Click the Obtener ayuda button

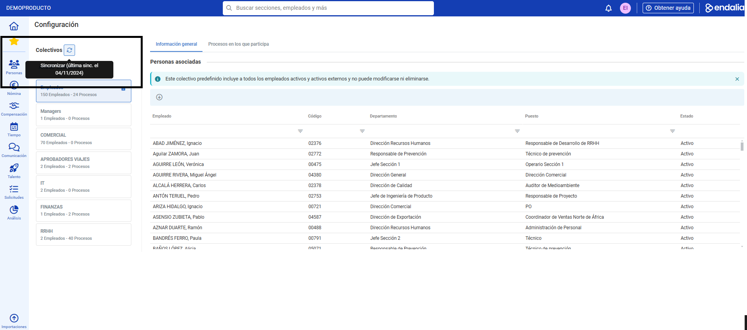(668, 8)
